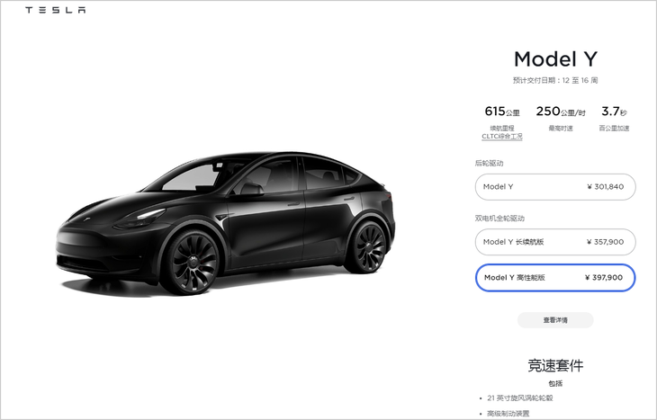
Task: Click the 预计交付日期 delivery estimate text
Action: (x=555, y=80)
